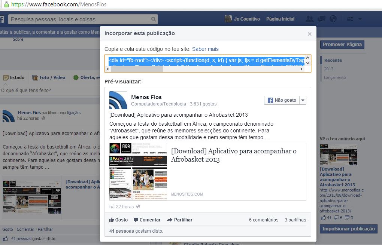Open Jo Cognitivo profile link
Image resolution: width=382 pixels, height=245 pixels.
click(x=247, y=19)
